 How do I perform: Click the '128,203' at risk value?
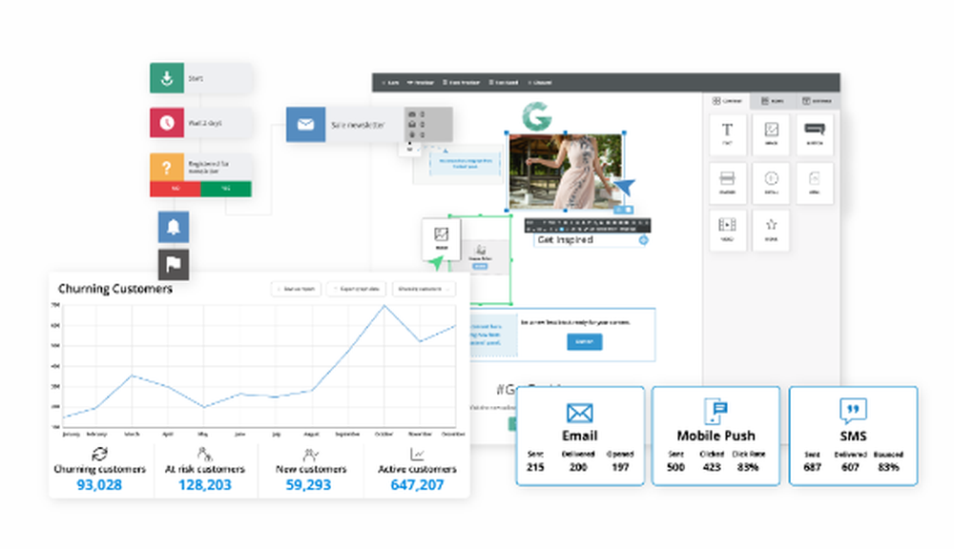click(x=205, y=485)
